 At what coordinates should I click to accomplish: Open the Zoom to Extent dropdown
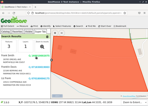point(134,102)
